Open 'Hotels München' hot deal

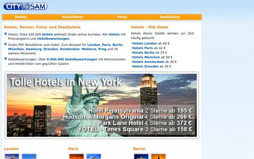(146, 57)
